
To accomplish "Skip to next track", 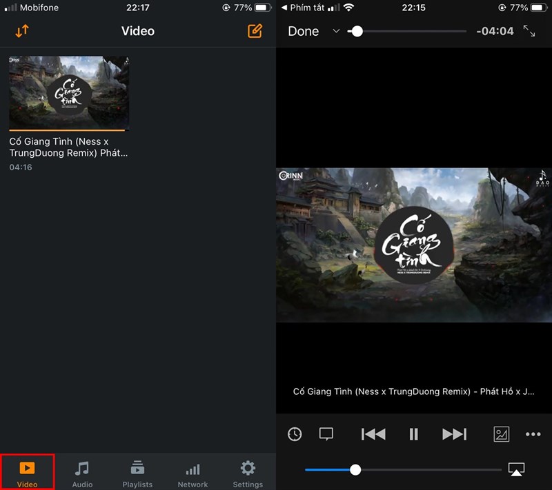I will (x=454, y=434).
